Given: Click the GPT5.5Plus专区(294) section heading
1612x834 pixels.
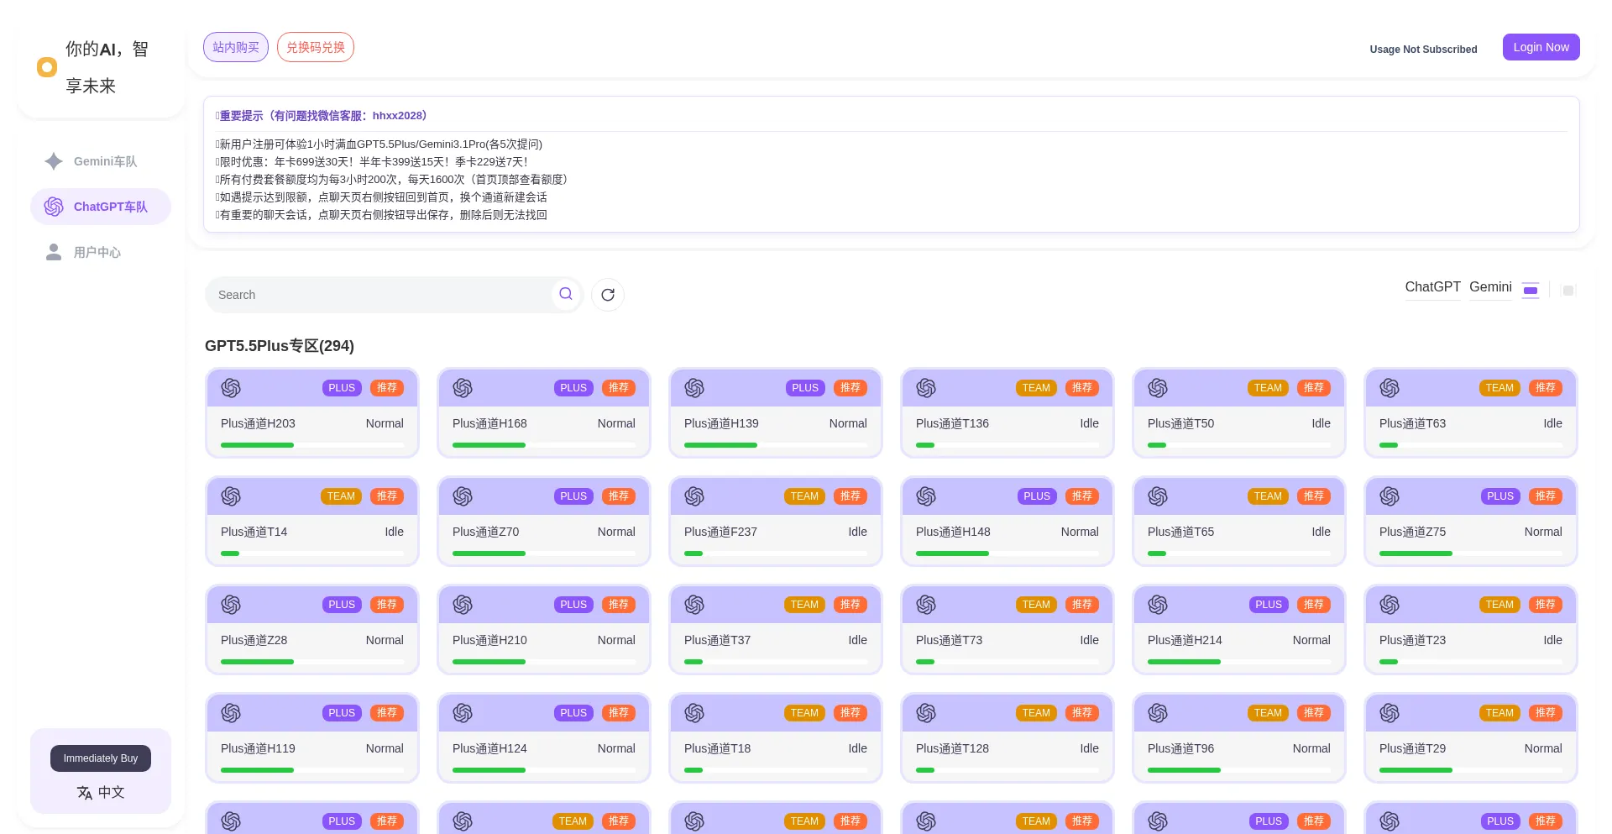Looking at the screenshot, I should (280, 346).
